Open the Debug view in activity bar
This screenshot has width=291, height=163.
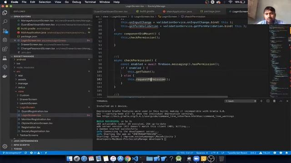[x=5, y=40]
